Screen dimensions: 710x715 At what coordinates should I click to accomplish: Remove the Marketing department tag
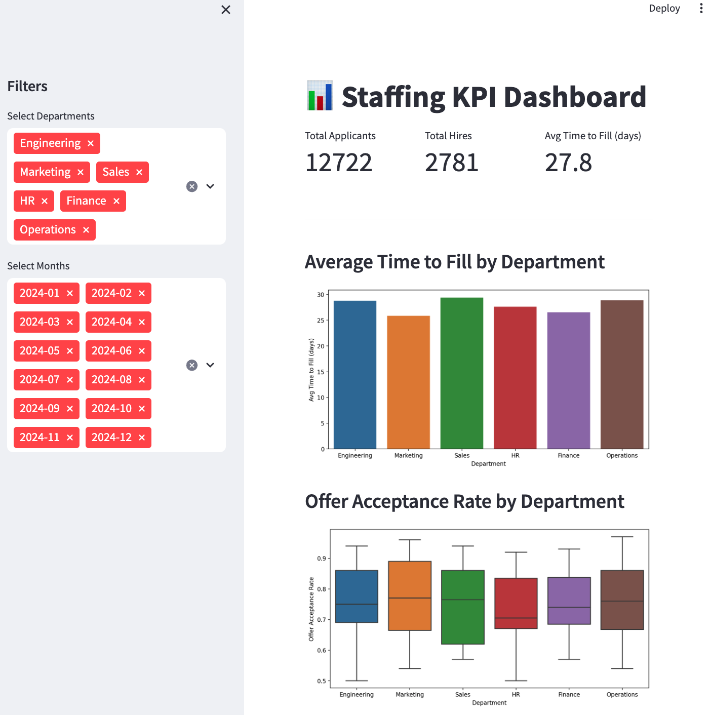pos(81,172)
